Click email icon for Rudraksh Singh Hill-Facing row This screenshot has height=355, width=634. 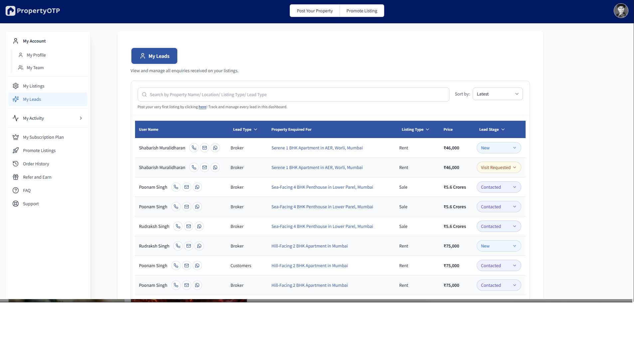point(189,246)
